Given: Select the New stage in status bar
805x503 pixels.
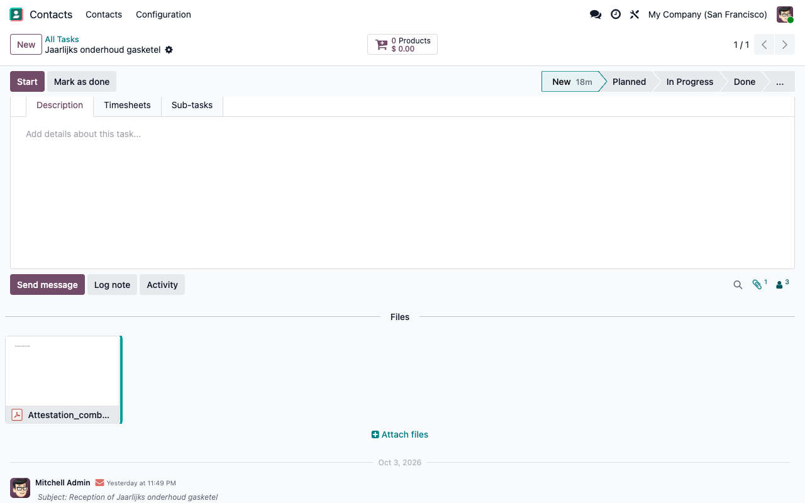Looking at the screenshot, I should coord(571,82).
